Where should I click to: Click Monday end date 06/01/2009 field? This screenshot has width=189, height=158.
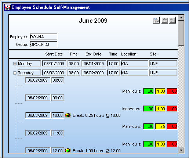pyautogui.click(x=94, y=64)
